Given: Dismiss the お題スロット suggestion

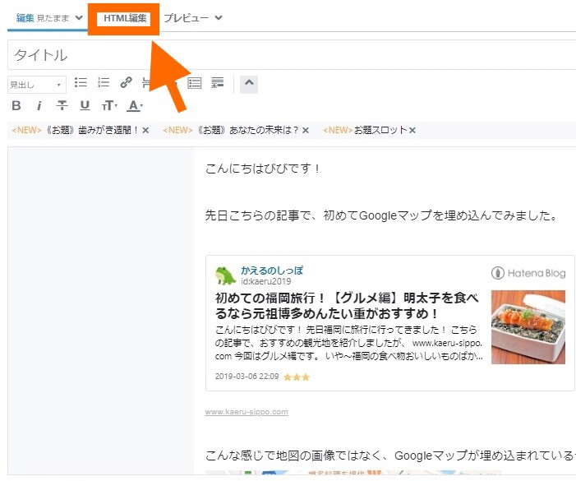Looking at the screenshot, I should 412,131.
